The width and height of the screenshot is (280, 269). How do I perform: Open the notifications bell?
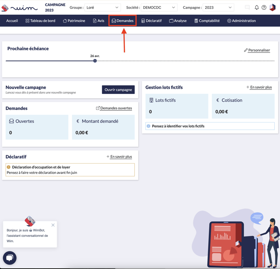point(256,8)
